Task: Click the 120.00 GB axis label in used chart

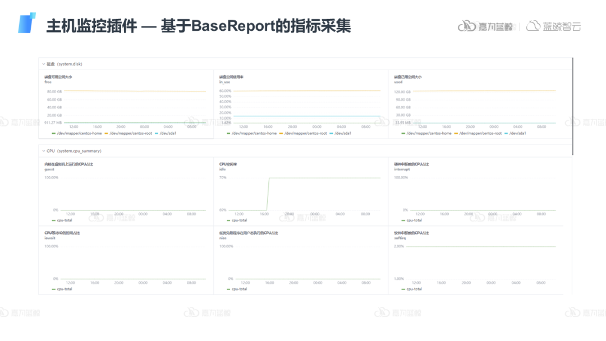Action: (402, 92)
